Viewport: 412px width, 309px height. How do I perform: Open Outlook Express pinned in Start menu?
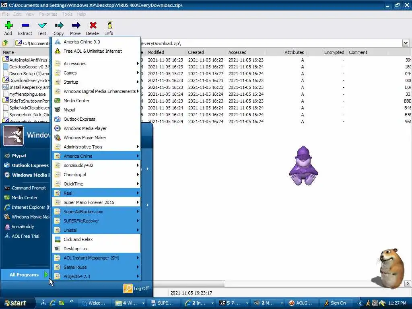26,165
